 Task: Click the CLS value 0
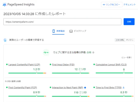[x=124, y=70]
